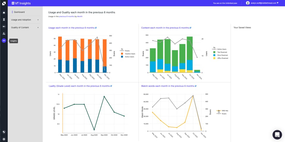Toggle Docs Scanned legend entry
This screenshot has width=285, height=142.
(x=220, y=55)
